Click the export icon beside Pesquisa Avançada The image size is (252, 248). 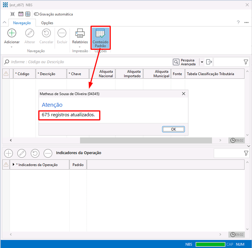pyautogui.click(x=209, y=62)
